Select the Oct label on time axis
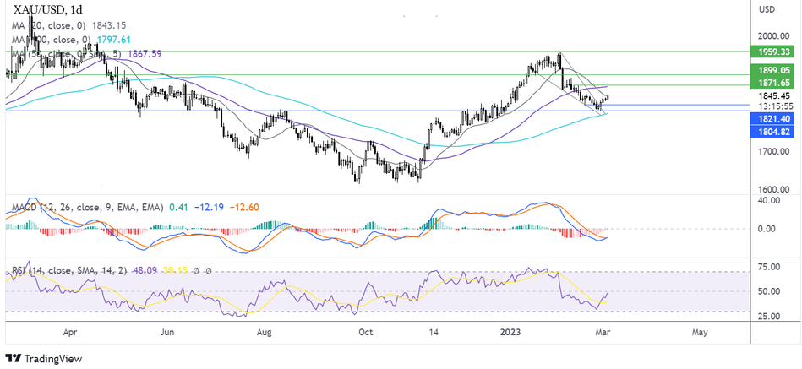 coord(366,334)
